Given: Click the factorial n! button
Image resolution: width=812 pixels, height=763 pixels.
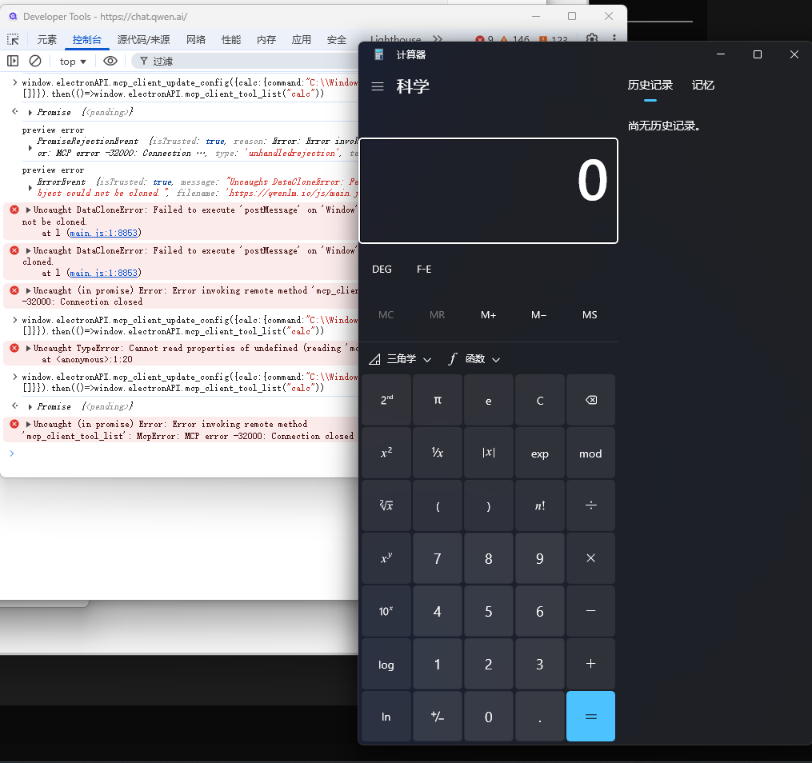Looking at the screenshot, I should click(x=540, y=505).
